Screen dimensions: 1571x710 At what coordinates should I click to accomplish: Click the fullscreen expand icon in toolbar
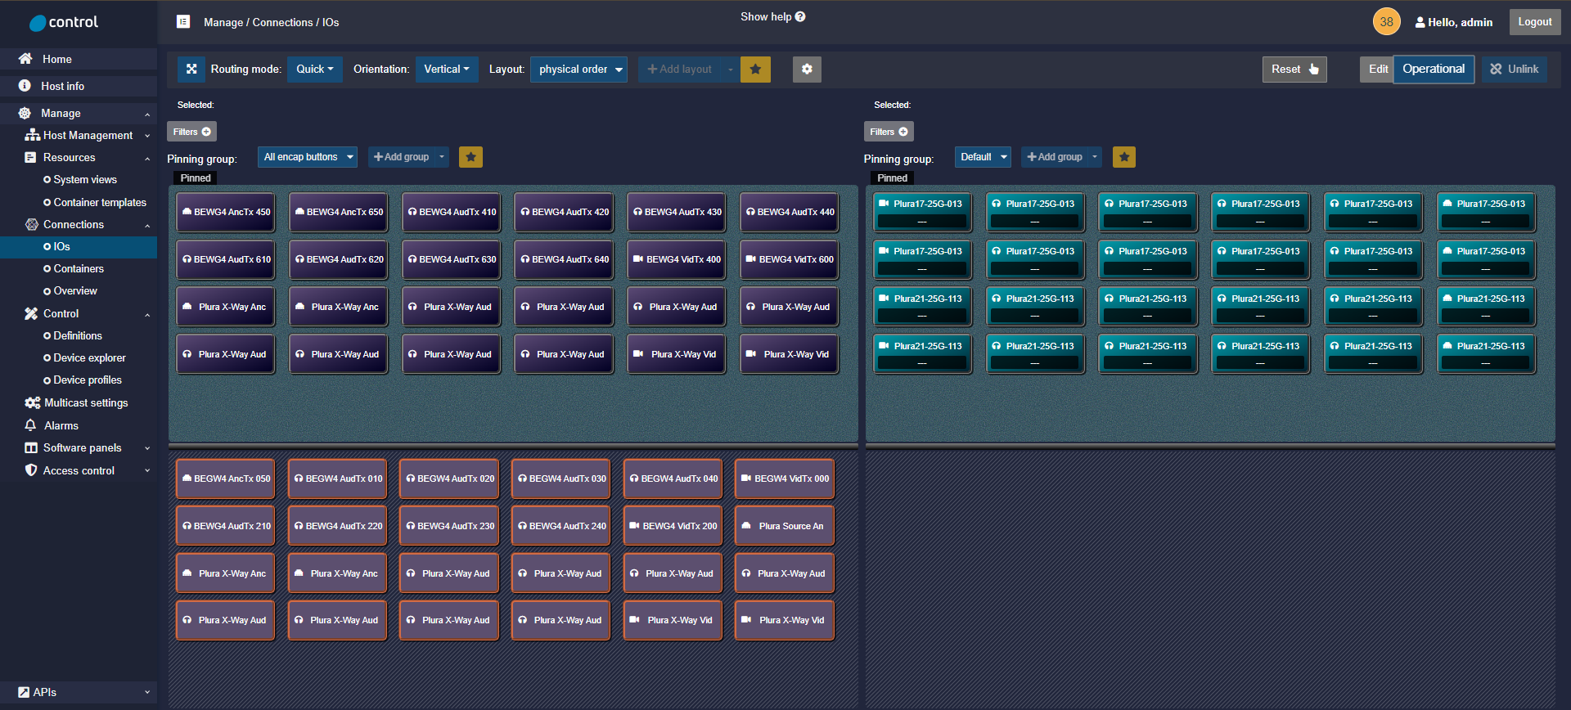point(191,70)
